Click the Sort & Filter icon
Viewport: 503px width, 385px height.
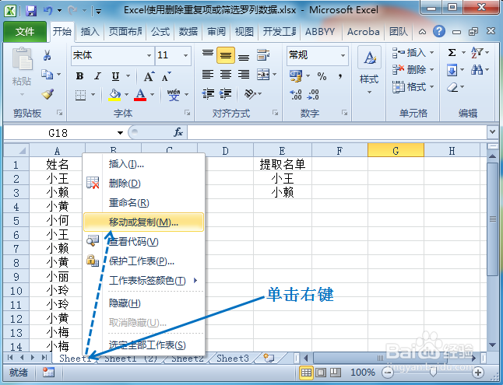pos(477,52)
